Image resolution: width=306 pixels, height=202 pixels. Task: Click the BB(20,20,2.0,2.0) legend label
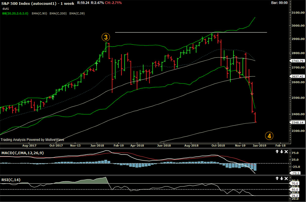click(x=15, y=13)
